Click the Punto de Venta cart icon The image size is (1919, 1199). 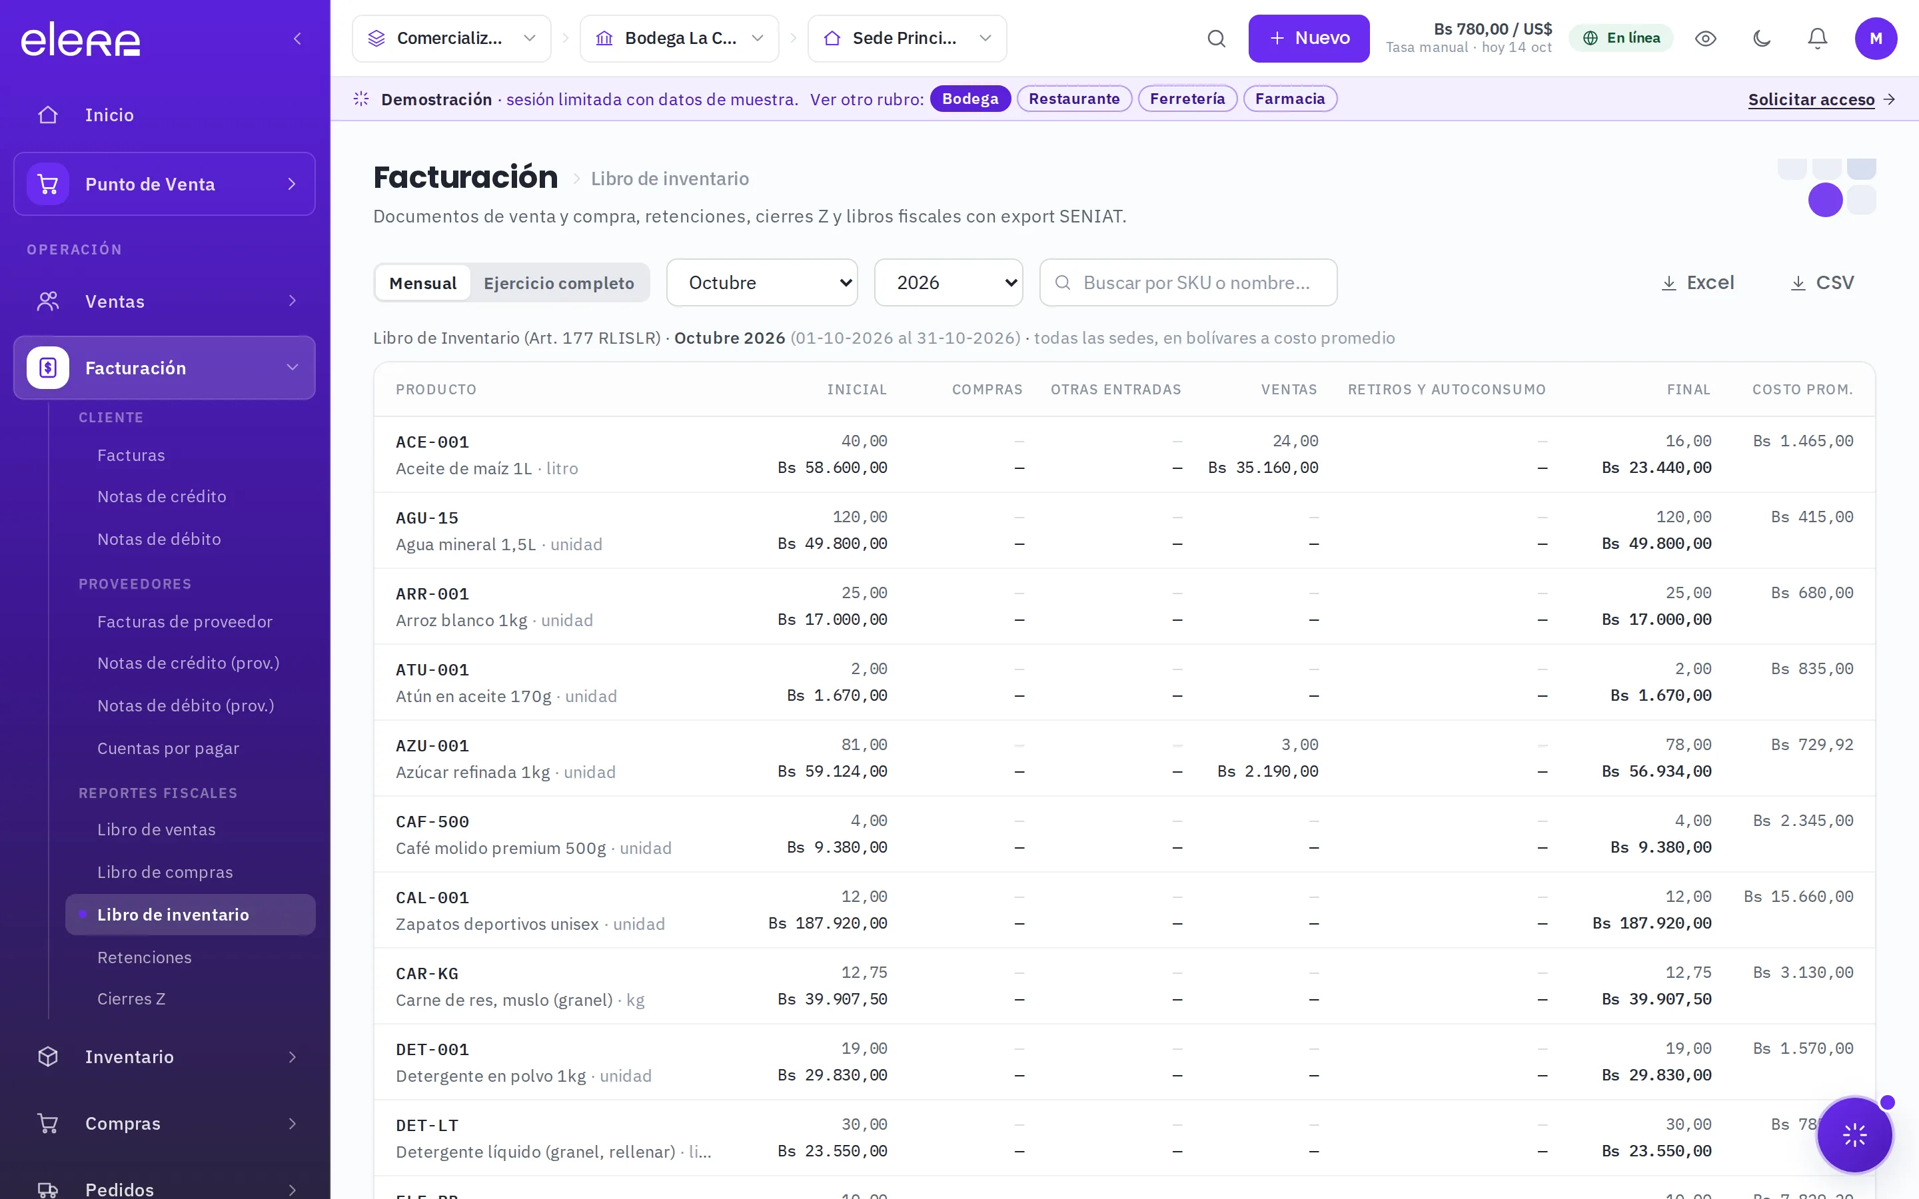coord(49,184)
